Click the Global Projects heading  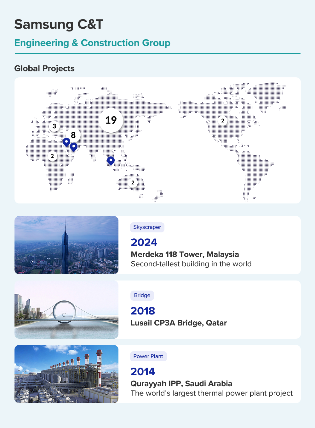(44, 69)
